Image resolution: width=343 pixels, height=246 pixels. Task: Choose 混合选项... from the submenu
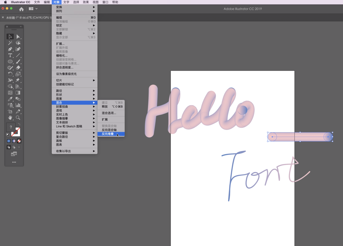pyautogui.click(x=109, y=113)
